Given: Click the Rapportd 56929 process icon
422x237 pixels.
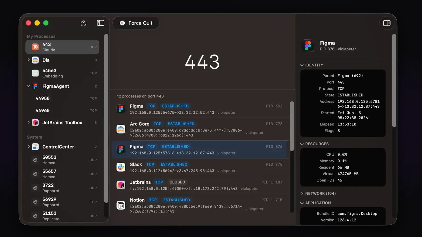Looking at the screenshot, I should click(35, 202).
